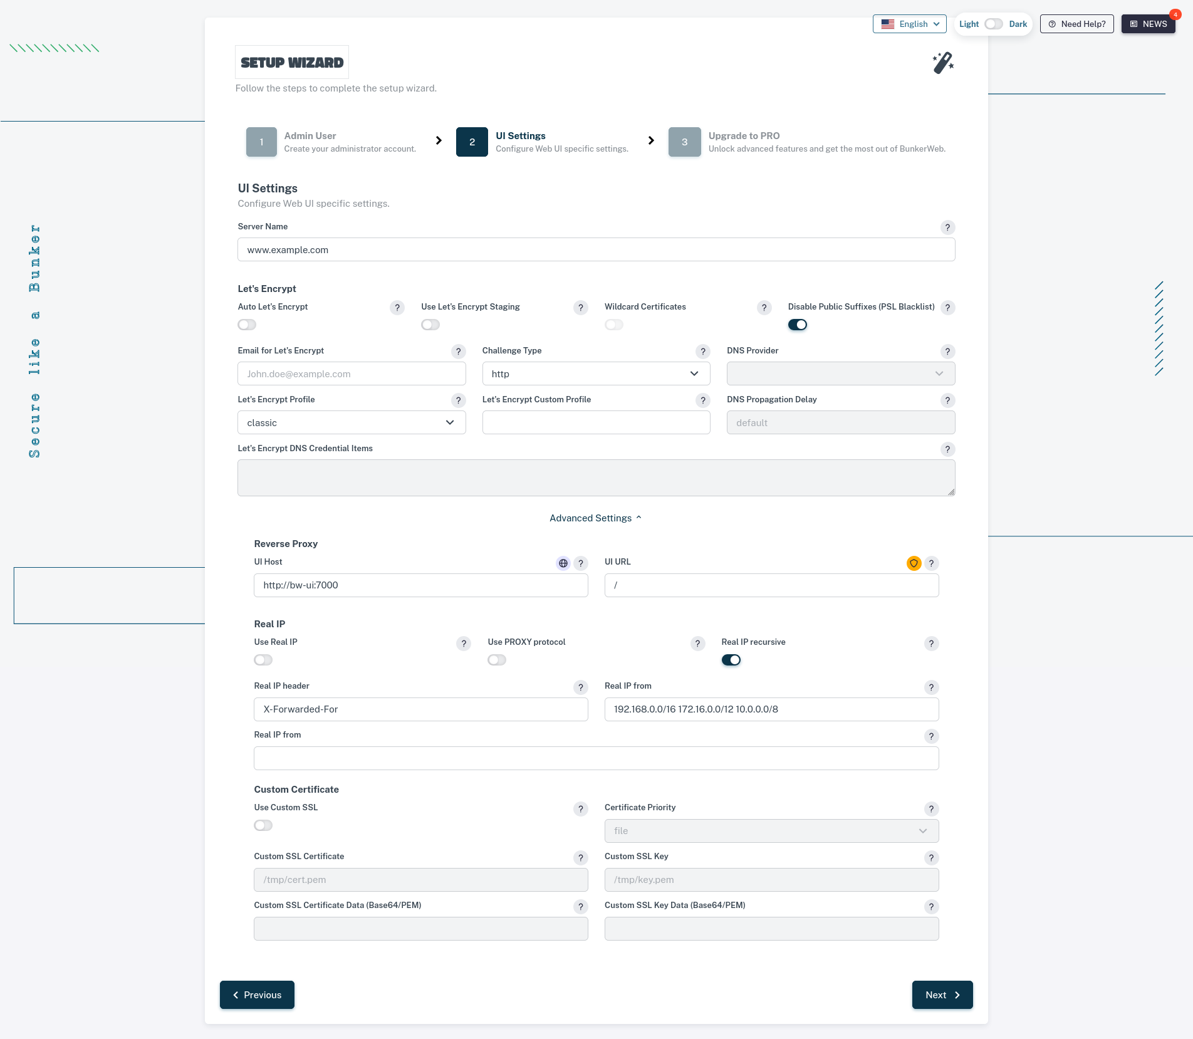Click help icon for Challenge Type

(703, 352)
